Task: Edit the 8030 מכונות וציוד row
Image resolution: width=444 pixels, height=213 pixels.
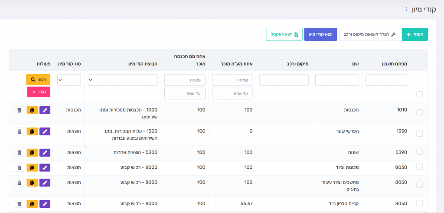Action: [45, 167]
